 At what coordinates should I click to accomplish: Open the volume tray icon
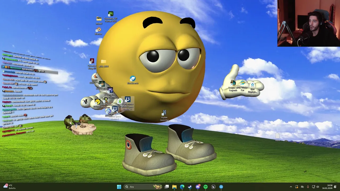pyautogui.click(x=318, y=187)
